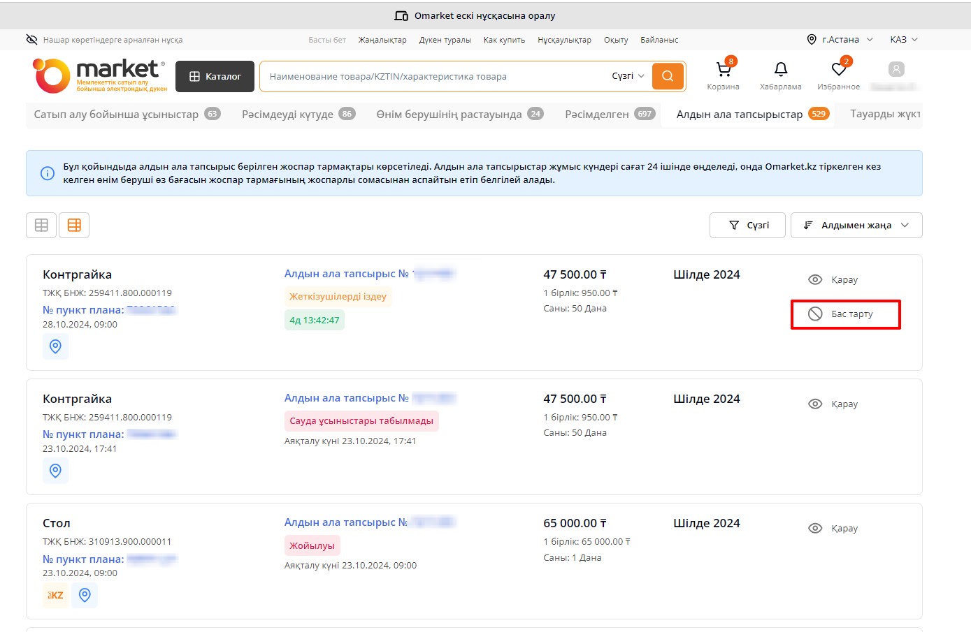Open the Сүзгі filter button

(747, 225)
